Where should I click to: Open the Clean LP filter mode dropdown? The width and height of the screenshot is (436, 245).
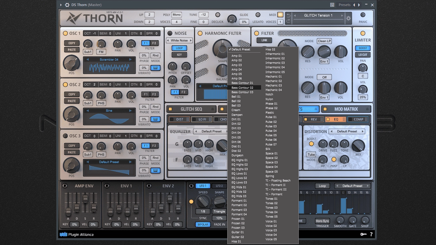pyautogui.click(x=324, y=41)
